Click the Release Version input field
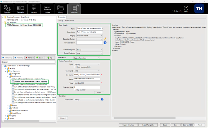The width and height of the screenshot is (208, 128). 90,43
